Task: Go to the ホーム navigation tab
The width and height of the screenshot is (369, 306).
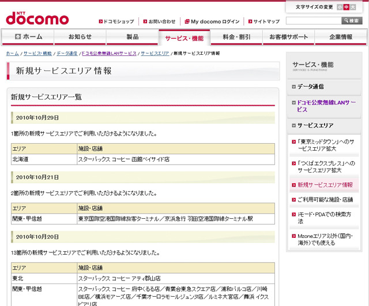Action: [28, 37]
